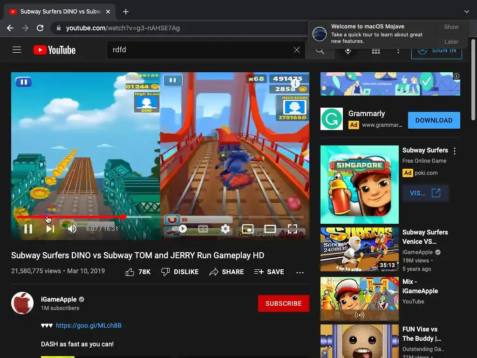Screen dimensions: 477x358
Task: Close the Subway Surfers browser tab
Action: click(108, 12)
